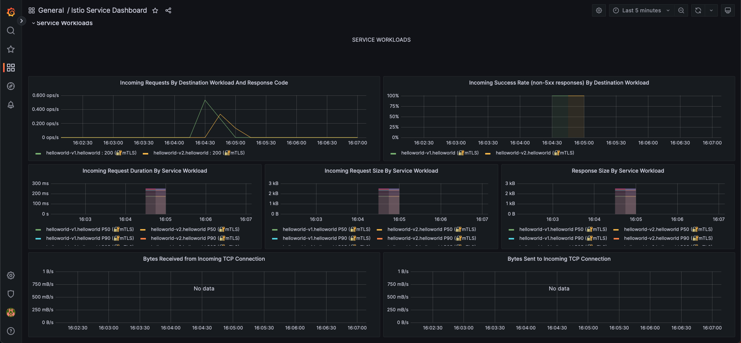Cycle view mode with the monitor icon
This screenshot has width=741, height=343.
(x=728, y=10)
